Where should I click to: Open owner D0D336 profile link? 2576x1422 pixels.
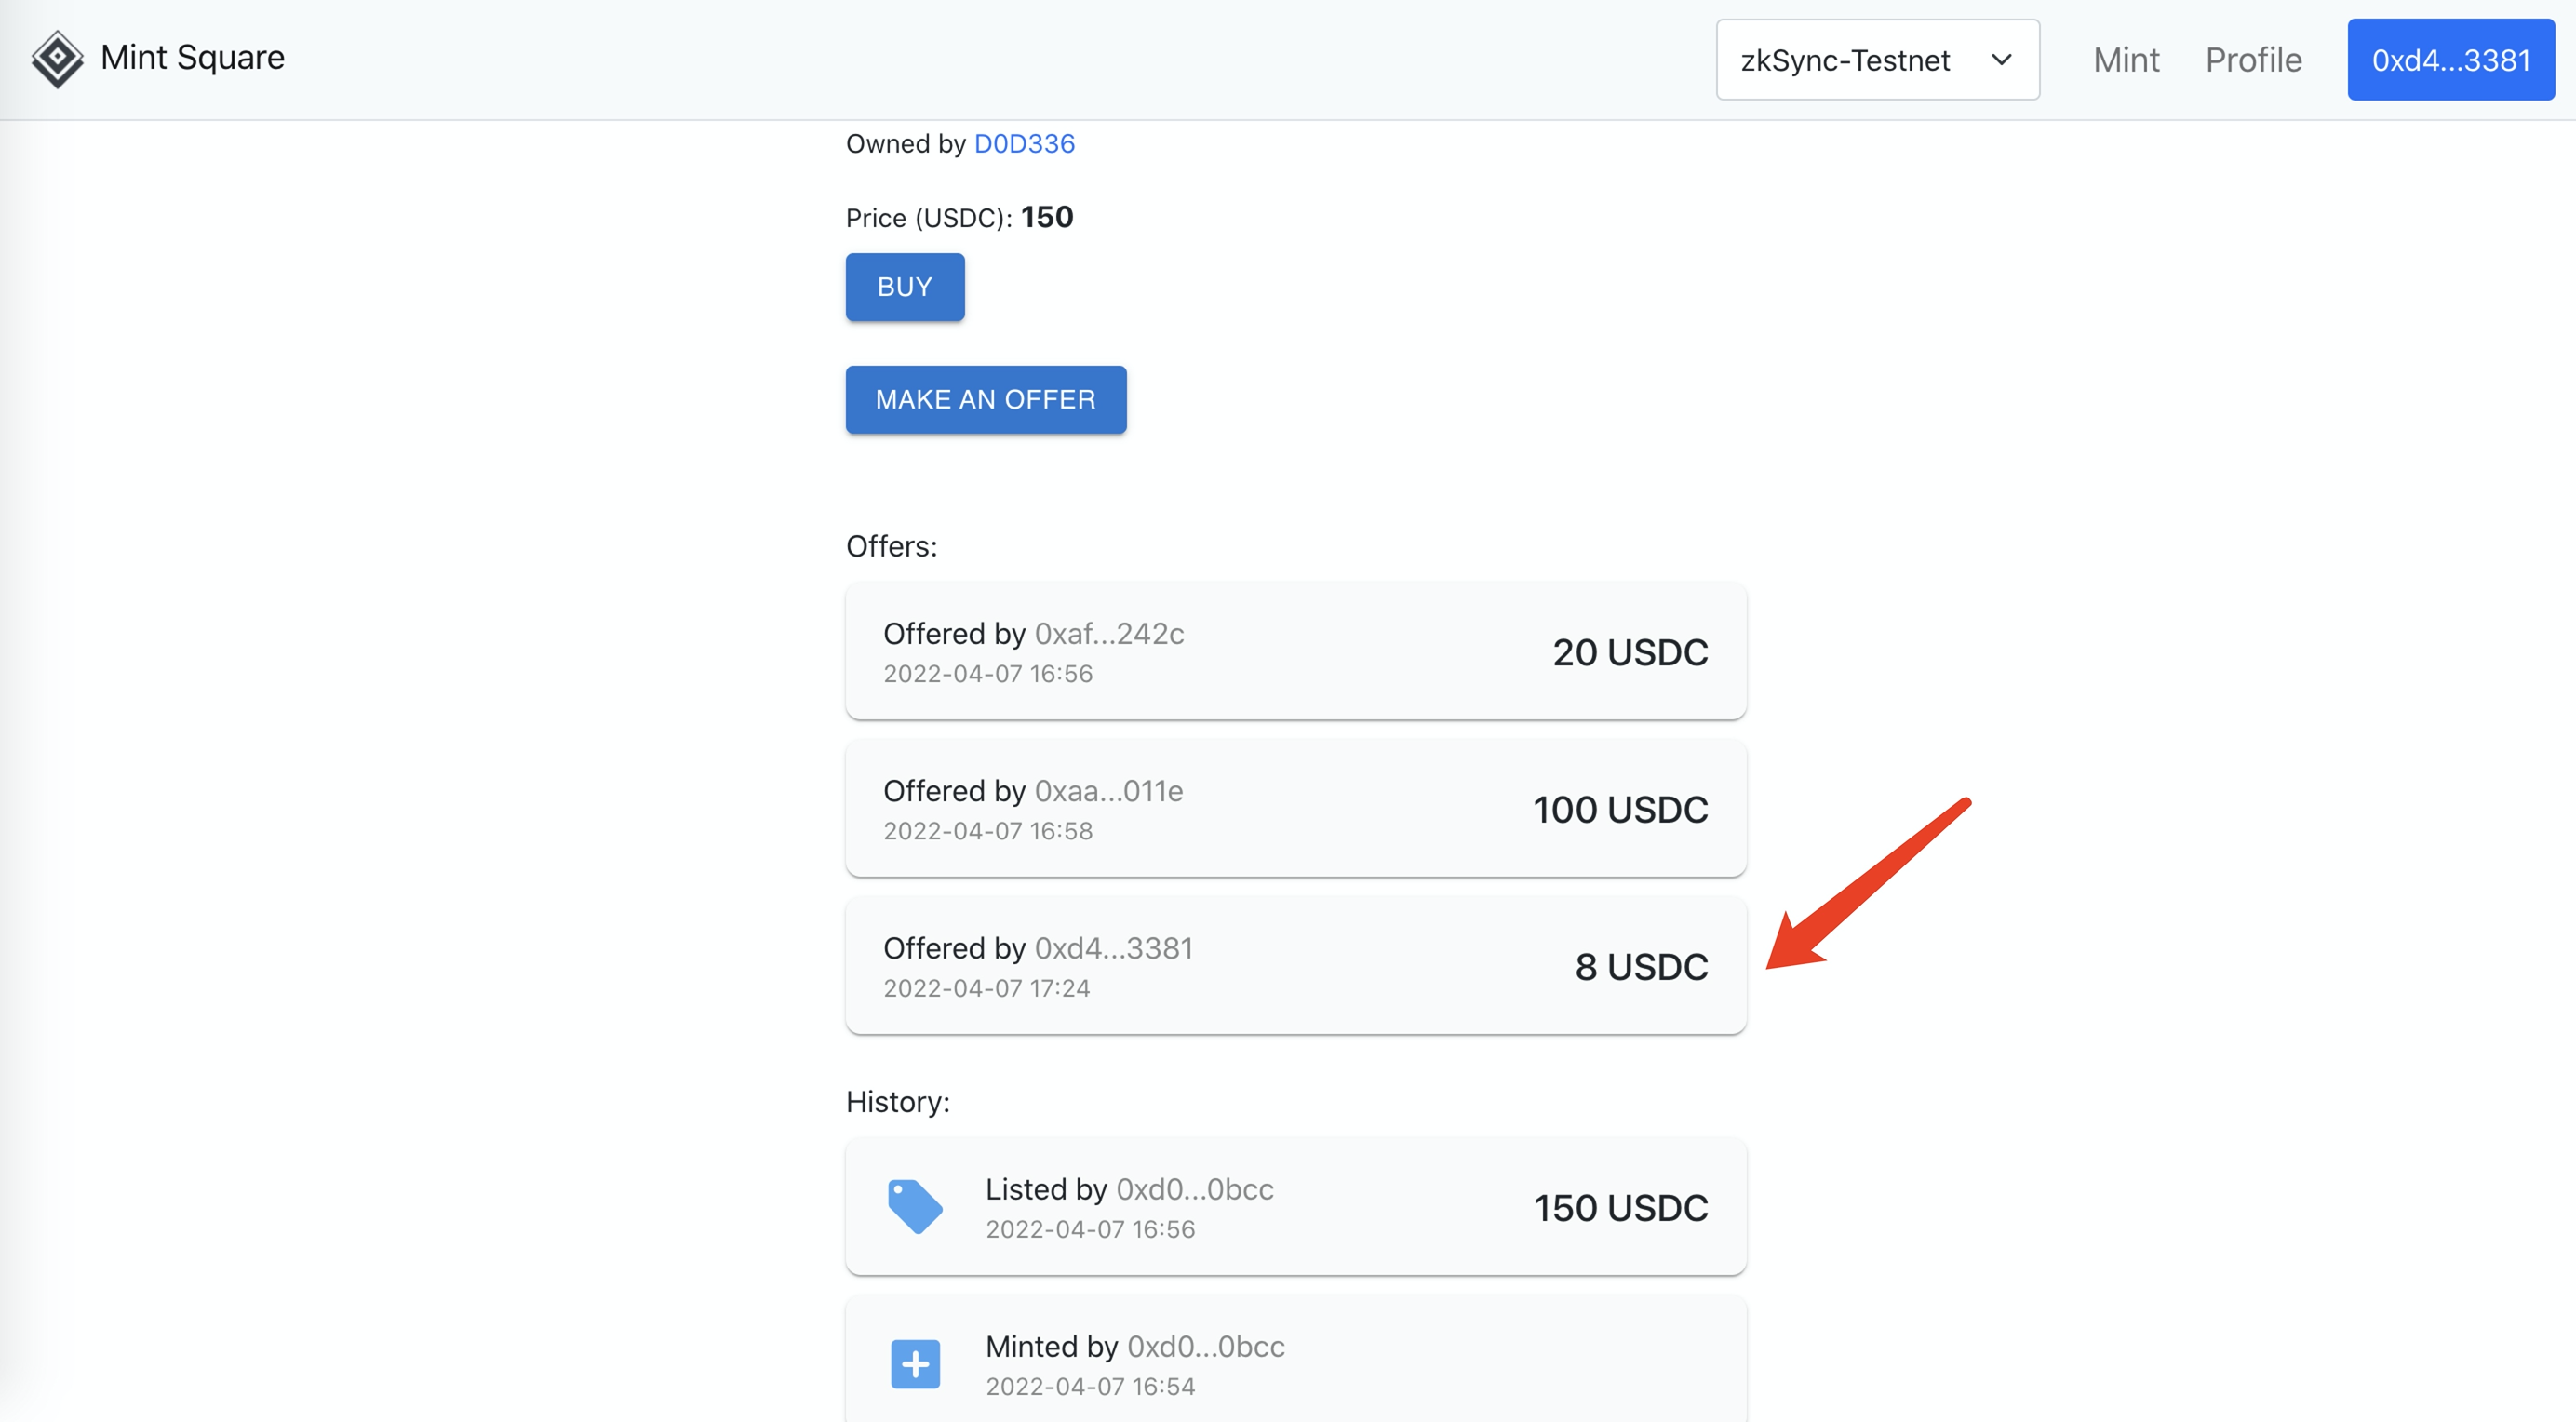pyautogui.click(x=1024, y=144)
